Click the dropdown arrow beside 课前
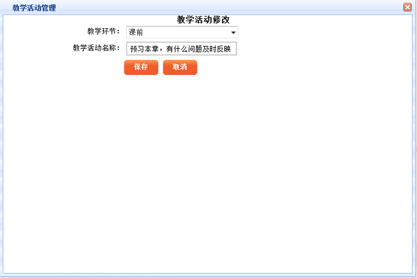The height and width of the screenshot is (278, 417). pyautogui.click(x=234, y=33)
